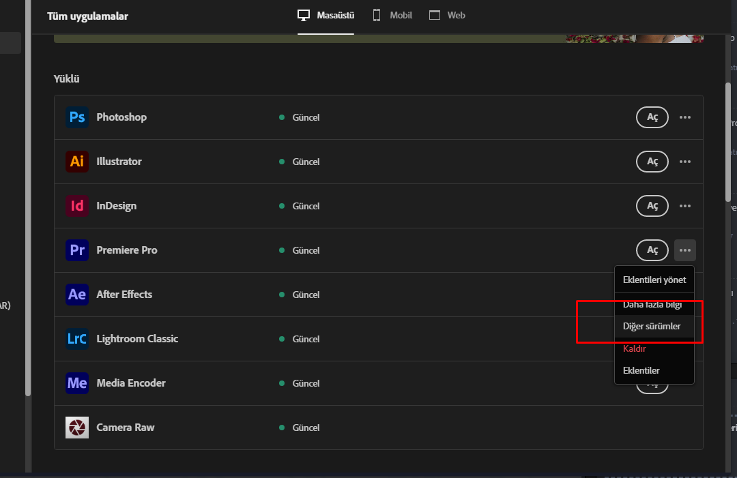The width and height of the screenshot is (737, 478).
Task: Click the InDesign app name
Action: coord(117,206)
